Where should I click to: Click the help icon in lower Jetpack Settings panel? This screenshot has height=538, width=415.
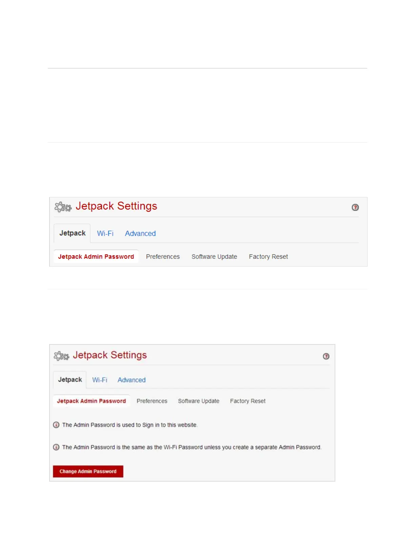[326, 356]
